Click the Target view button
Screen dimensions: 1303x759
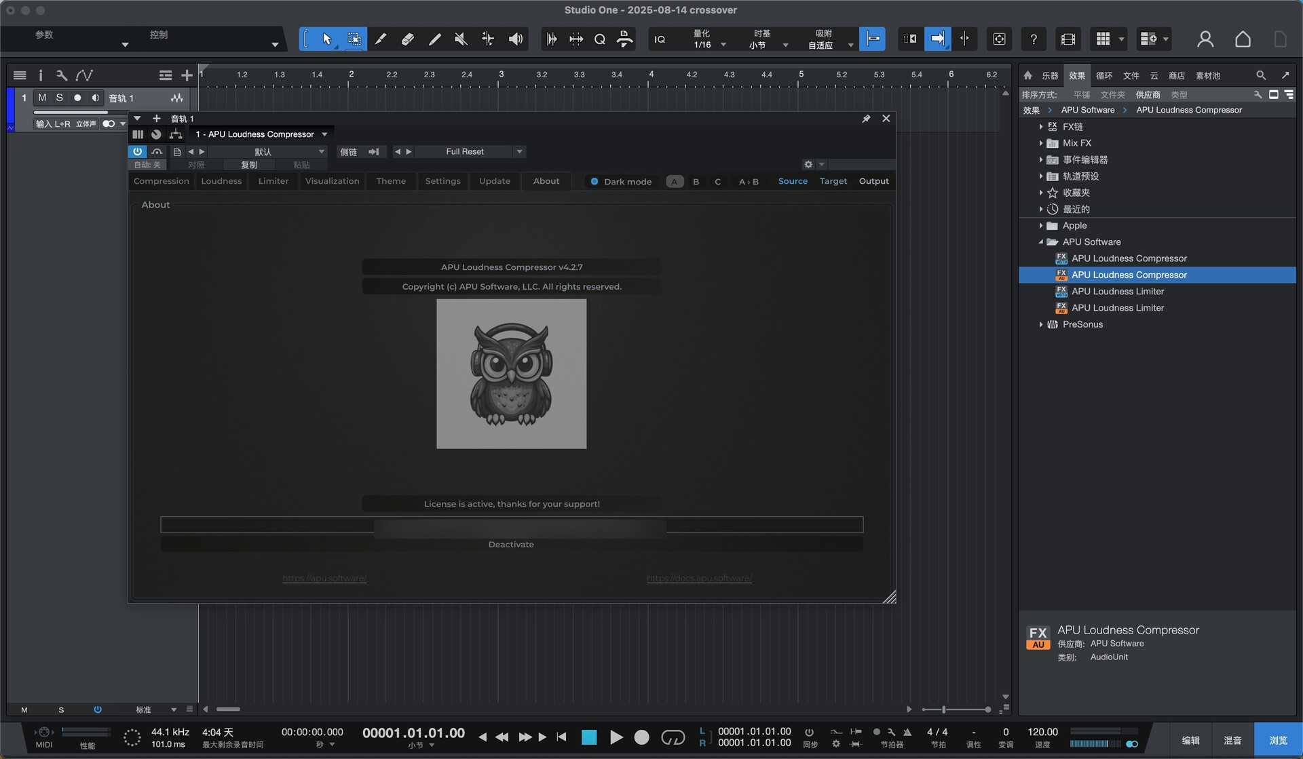833,181
